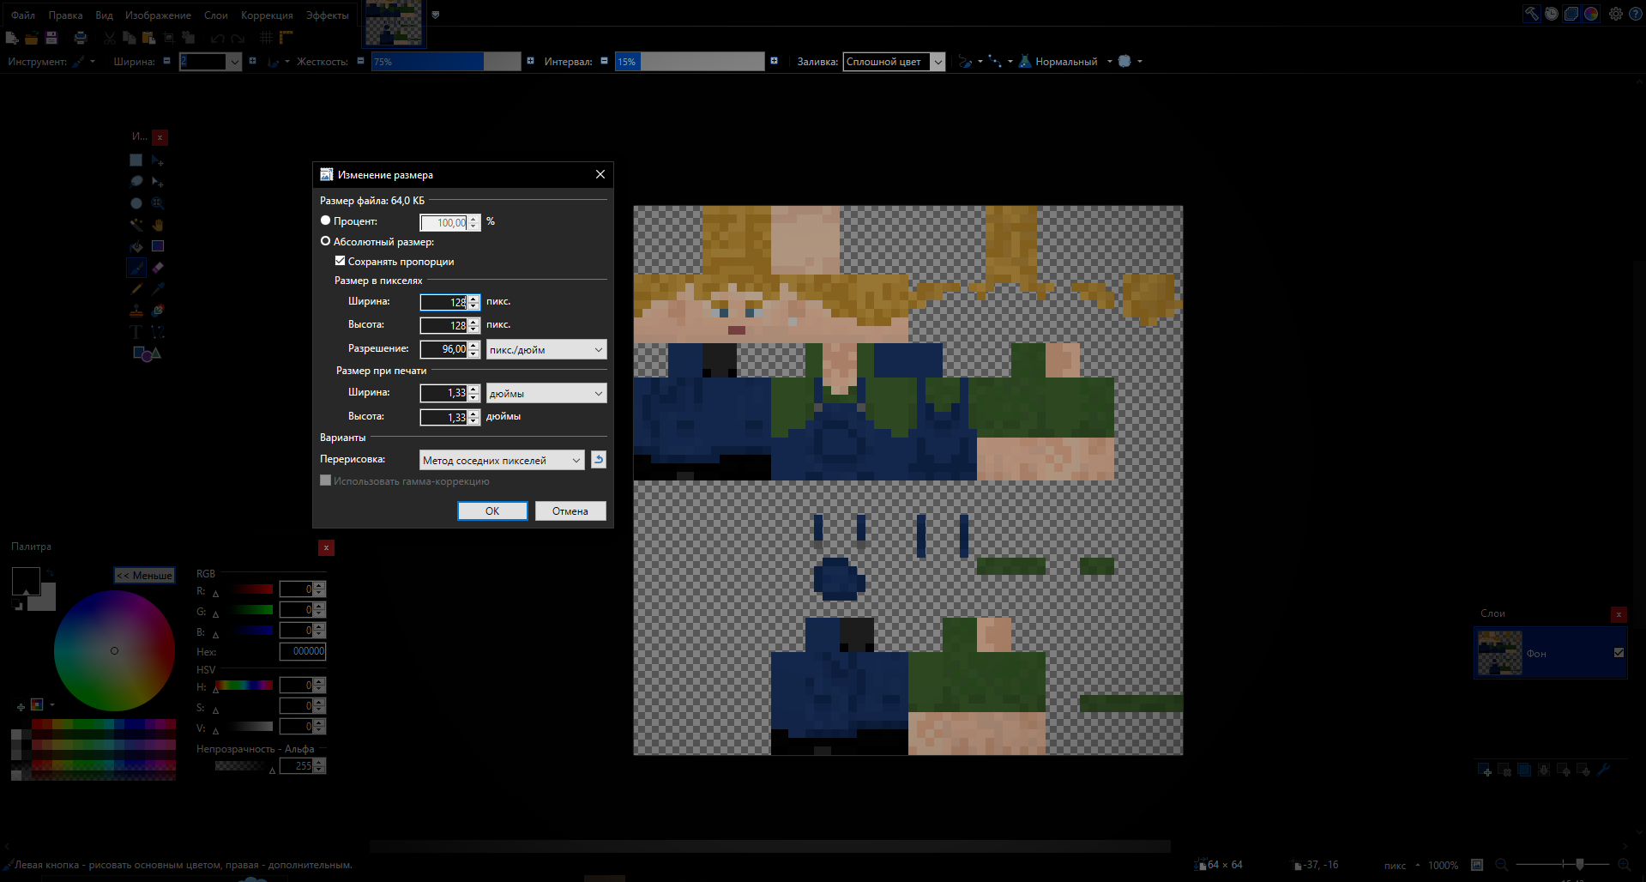
Task: Select the Magic Wand tool
Action: [x=136, y=225]
